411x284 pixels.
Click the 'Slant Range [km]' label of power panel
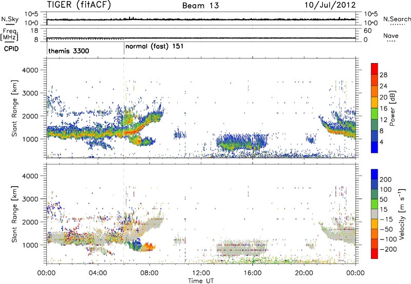pyautogui.click(x=14, y=108)
